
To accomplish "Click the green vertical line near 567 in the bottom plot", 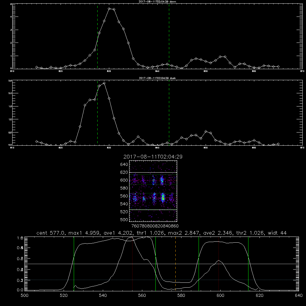I will click(155, 264).
